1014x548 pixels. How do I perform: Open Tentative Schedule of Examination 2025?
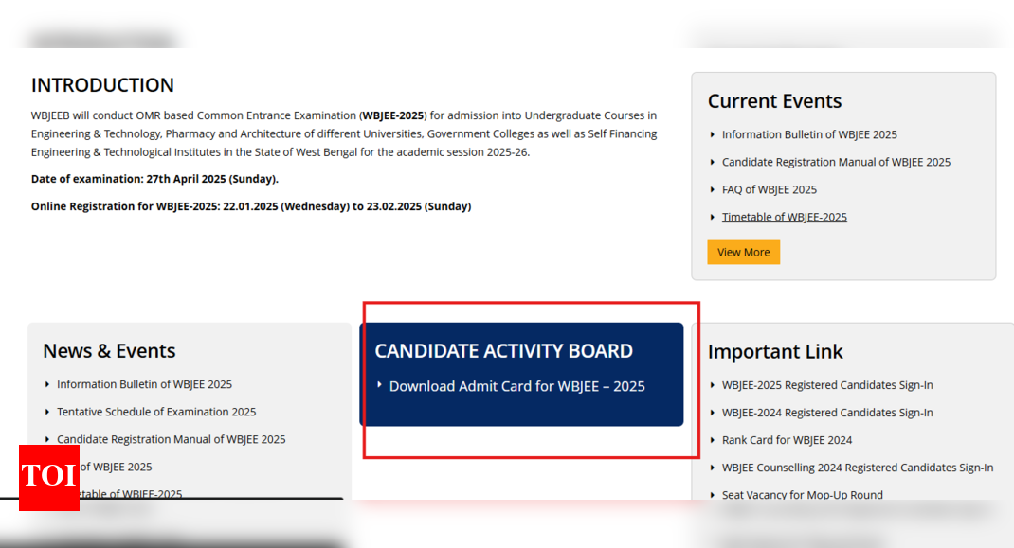point(156,412)
